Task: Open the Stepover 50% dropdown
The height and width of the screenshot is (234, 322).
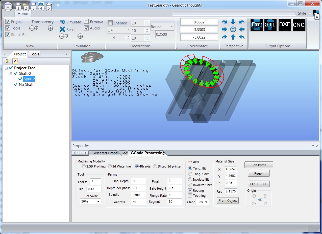Action: 98,202
